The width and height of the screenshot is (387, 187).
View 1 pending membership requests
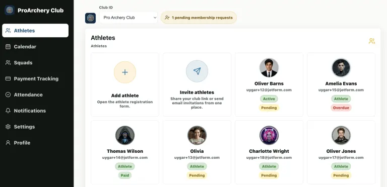pyautogui.click(x=199, y=18)
